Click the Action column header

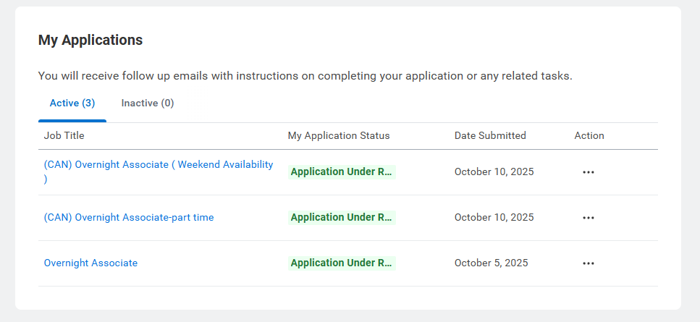click(x=589, y=135)
